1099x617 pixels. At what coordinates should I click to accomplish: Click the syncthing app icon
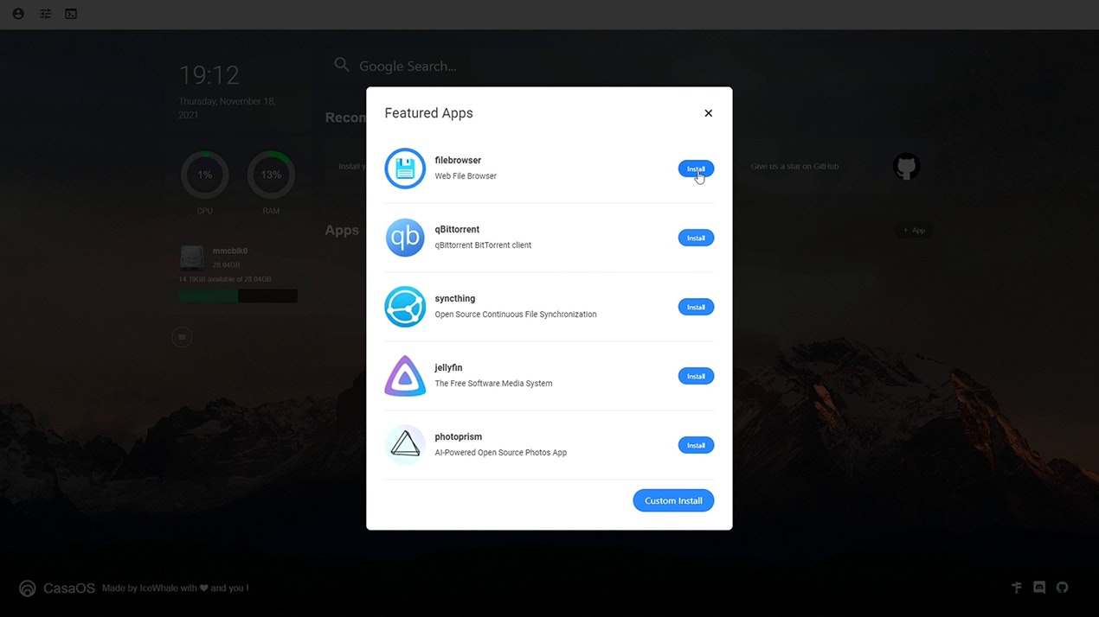405,307
